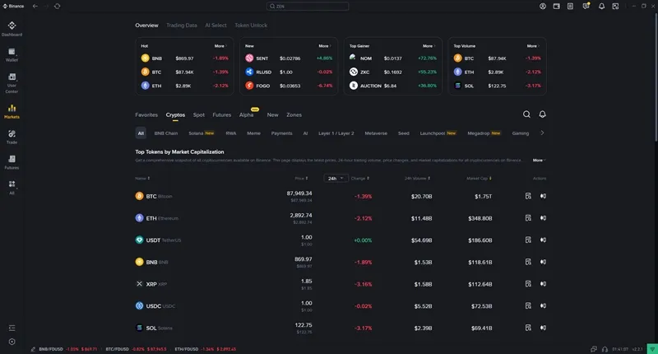
Task: Click the refresh icon in title bar
Action: coord(57,6)
